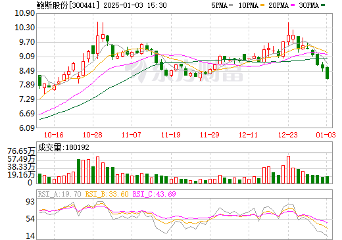Click the 5PMA gray legend swatch
342x240 pixels.
[x=231, y=5]
